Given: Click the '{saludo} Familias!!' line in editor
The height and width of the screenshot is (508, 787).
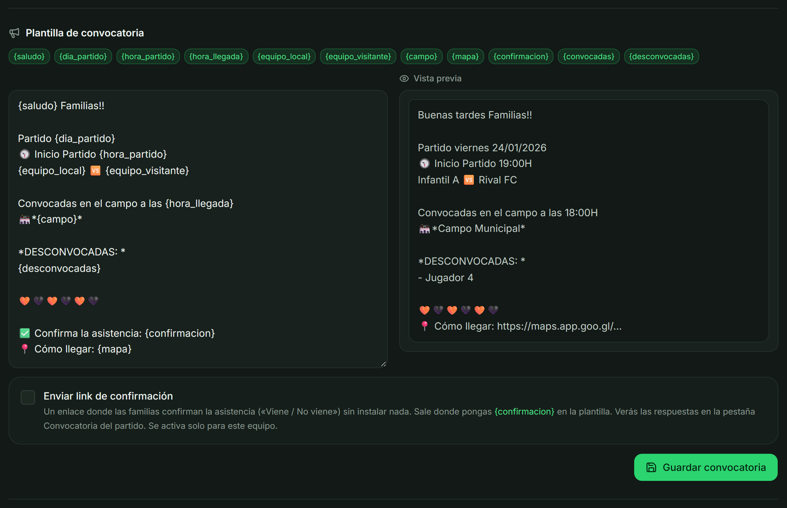Looking at the screenshot, I should (x=61, y=106).
